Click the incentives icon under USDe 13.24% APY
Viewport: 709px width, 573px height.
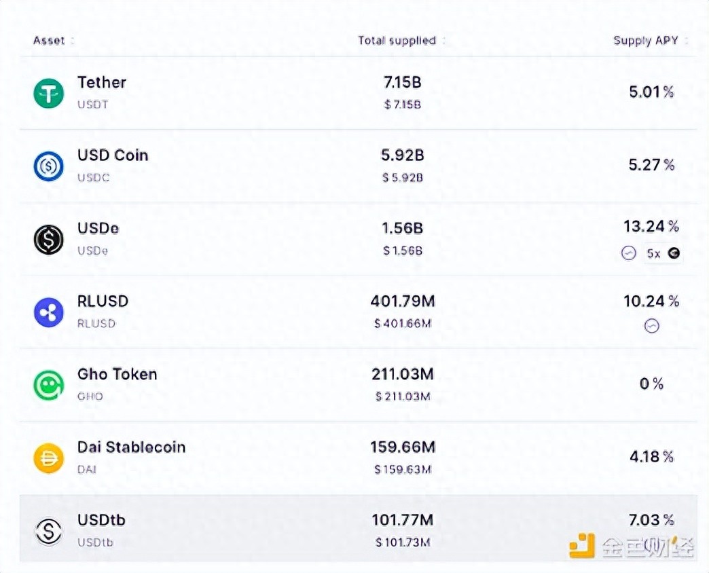click(x=629, y=253)
